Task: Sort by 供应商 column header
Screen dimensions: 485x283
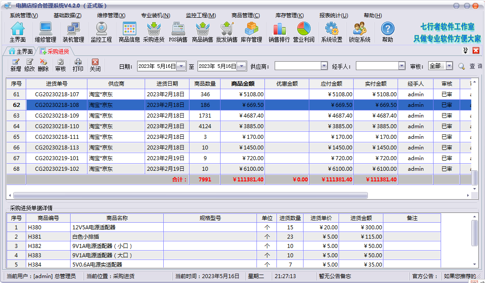Action: click(x=116, y=84)
